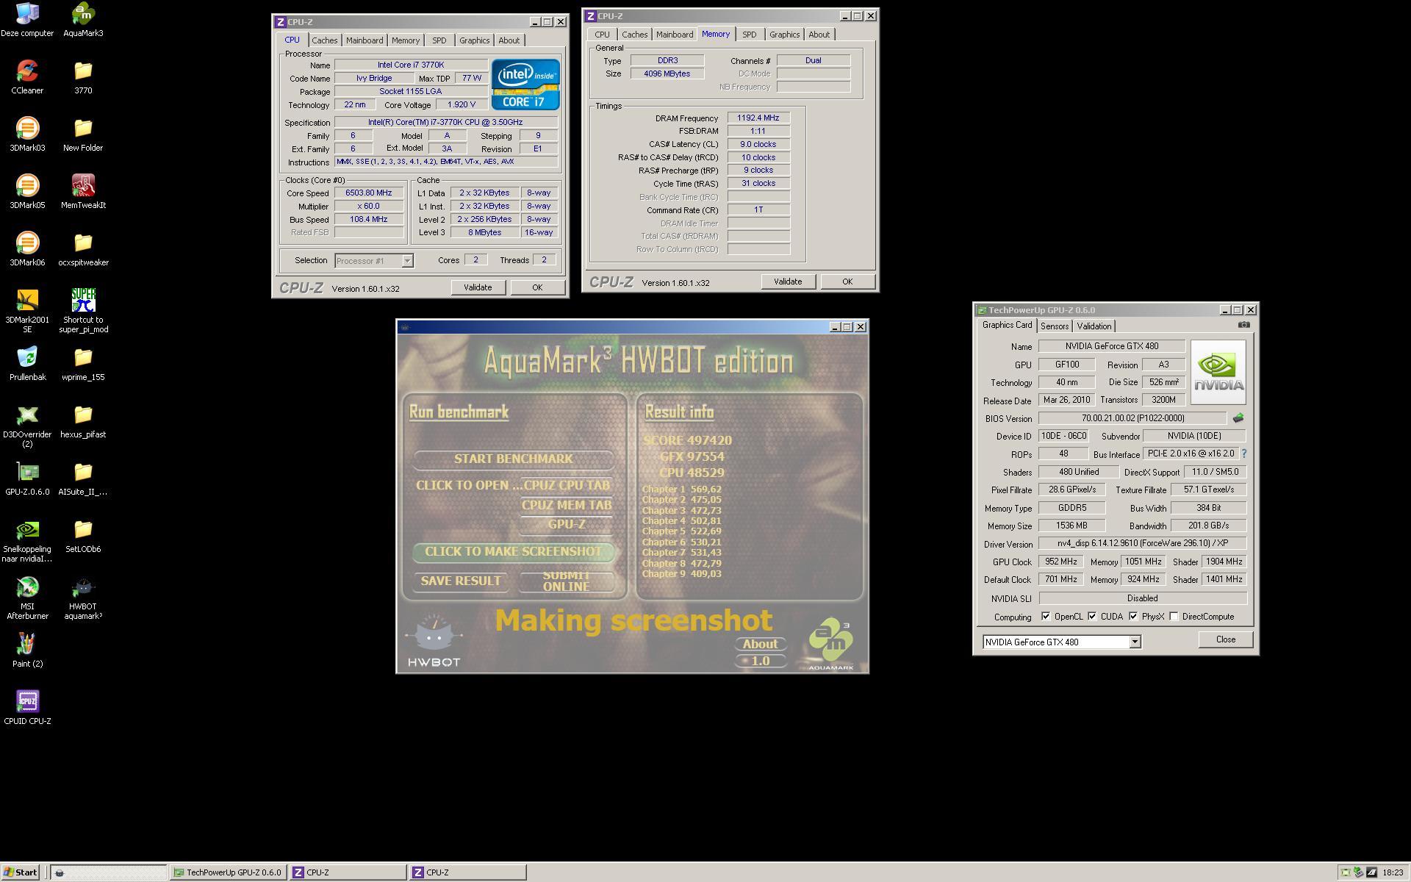Screen dimensions: 1411x882
Task: Launch HWBOT aquamark3 desktop icon
Action: (83, 597)
